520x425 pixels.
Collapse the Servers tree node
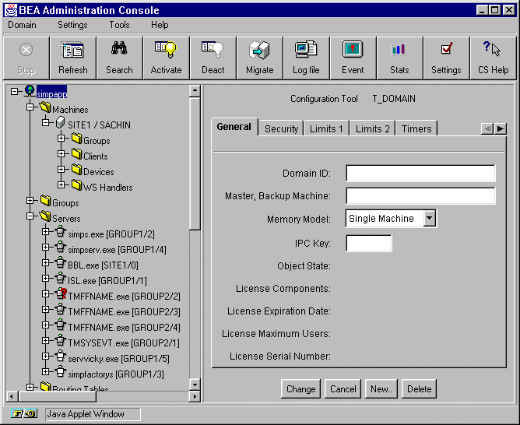click(30, 216)
